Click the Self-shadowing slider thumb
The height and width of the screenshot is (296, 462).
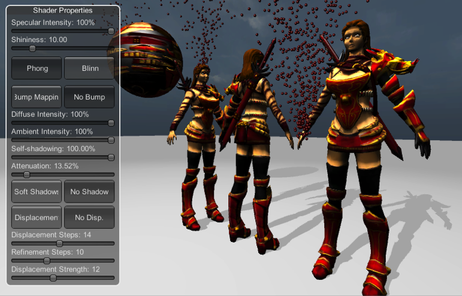click(111, 158)
